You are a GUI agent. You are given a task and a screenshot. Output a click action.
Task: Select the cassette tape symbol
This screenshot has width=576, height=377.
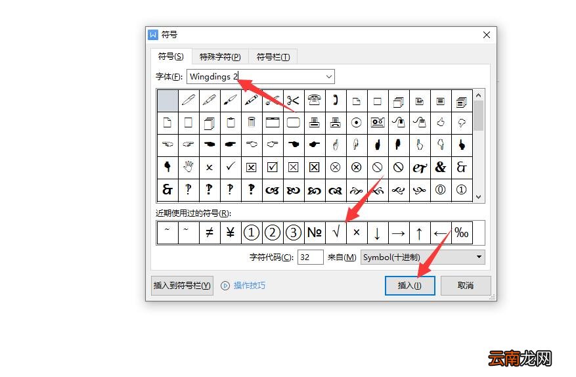click(378, 122)
